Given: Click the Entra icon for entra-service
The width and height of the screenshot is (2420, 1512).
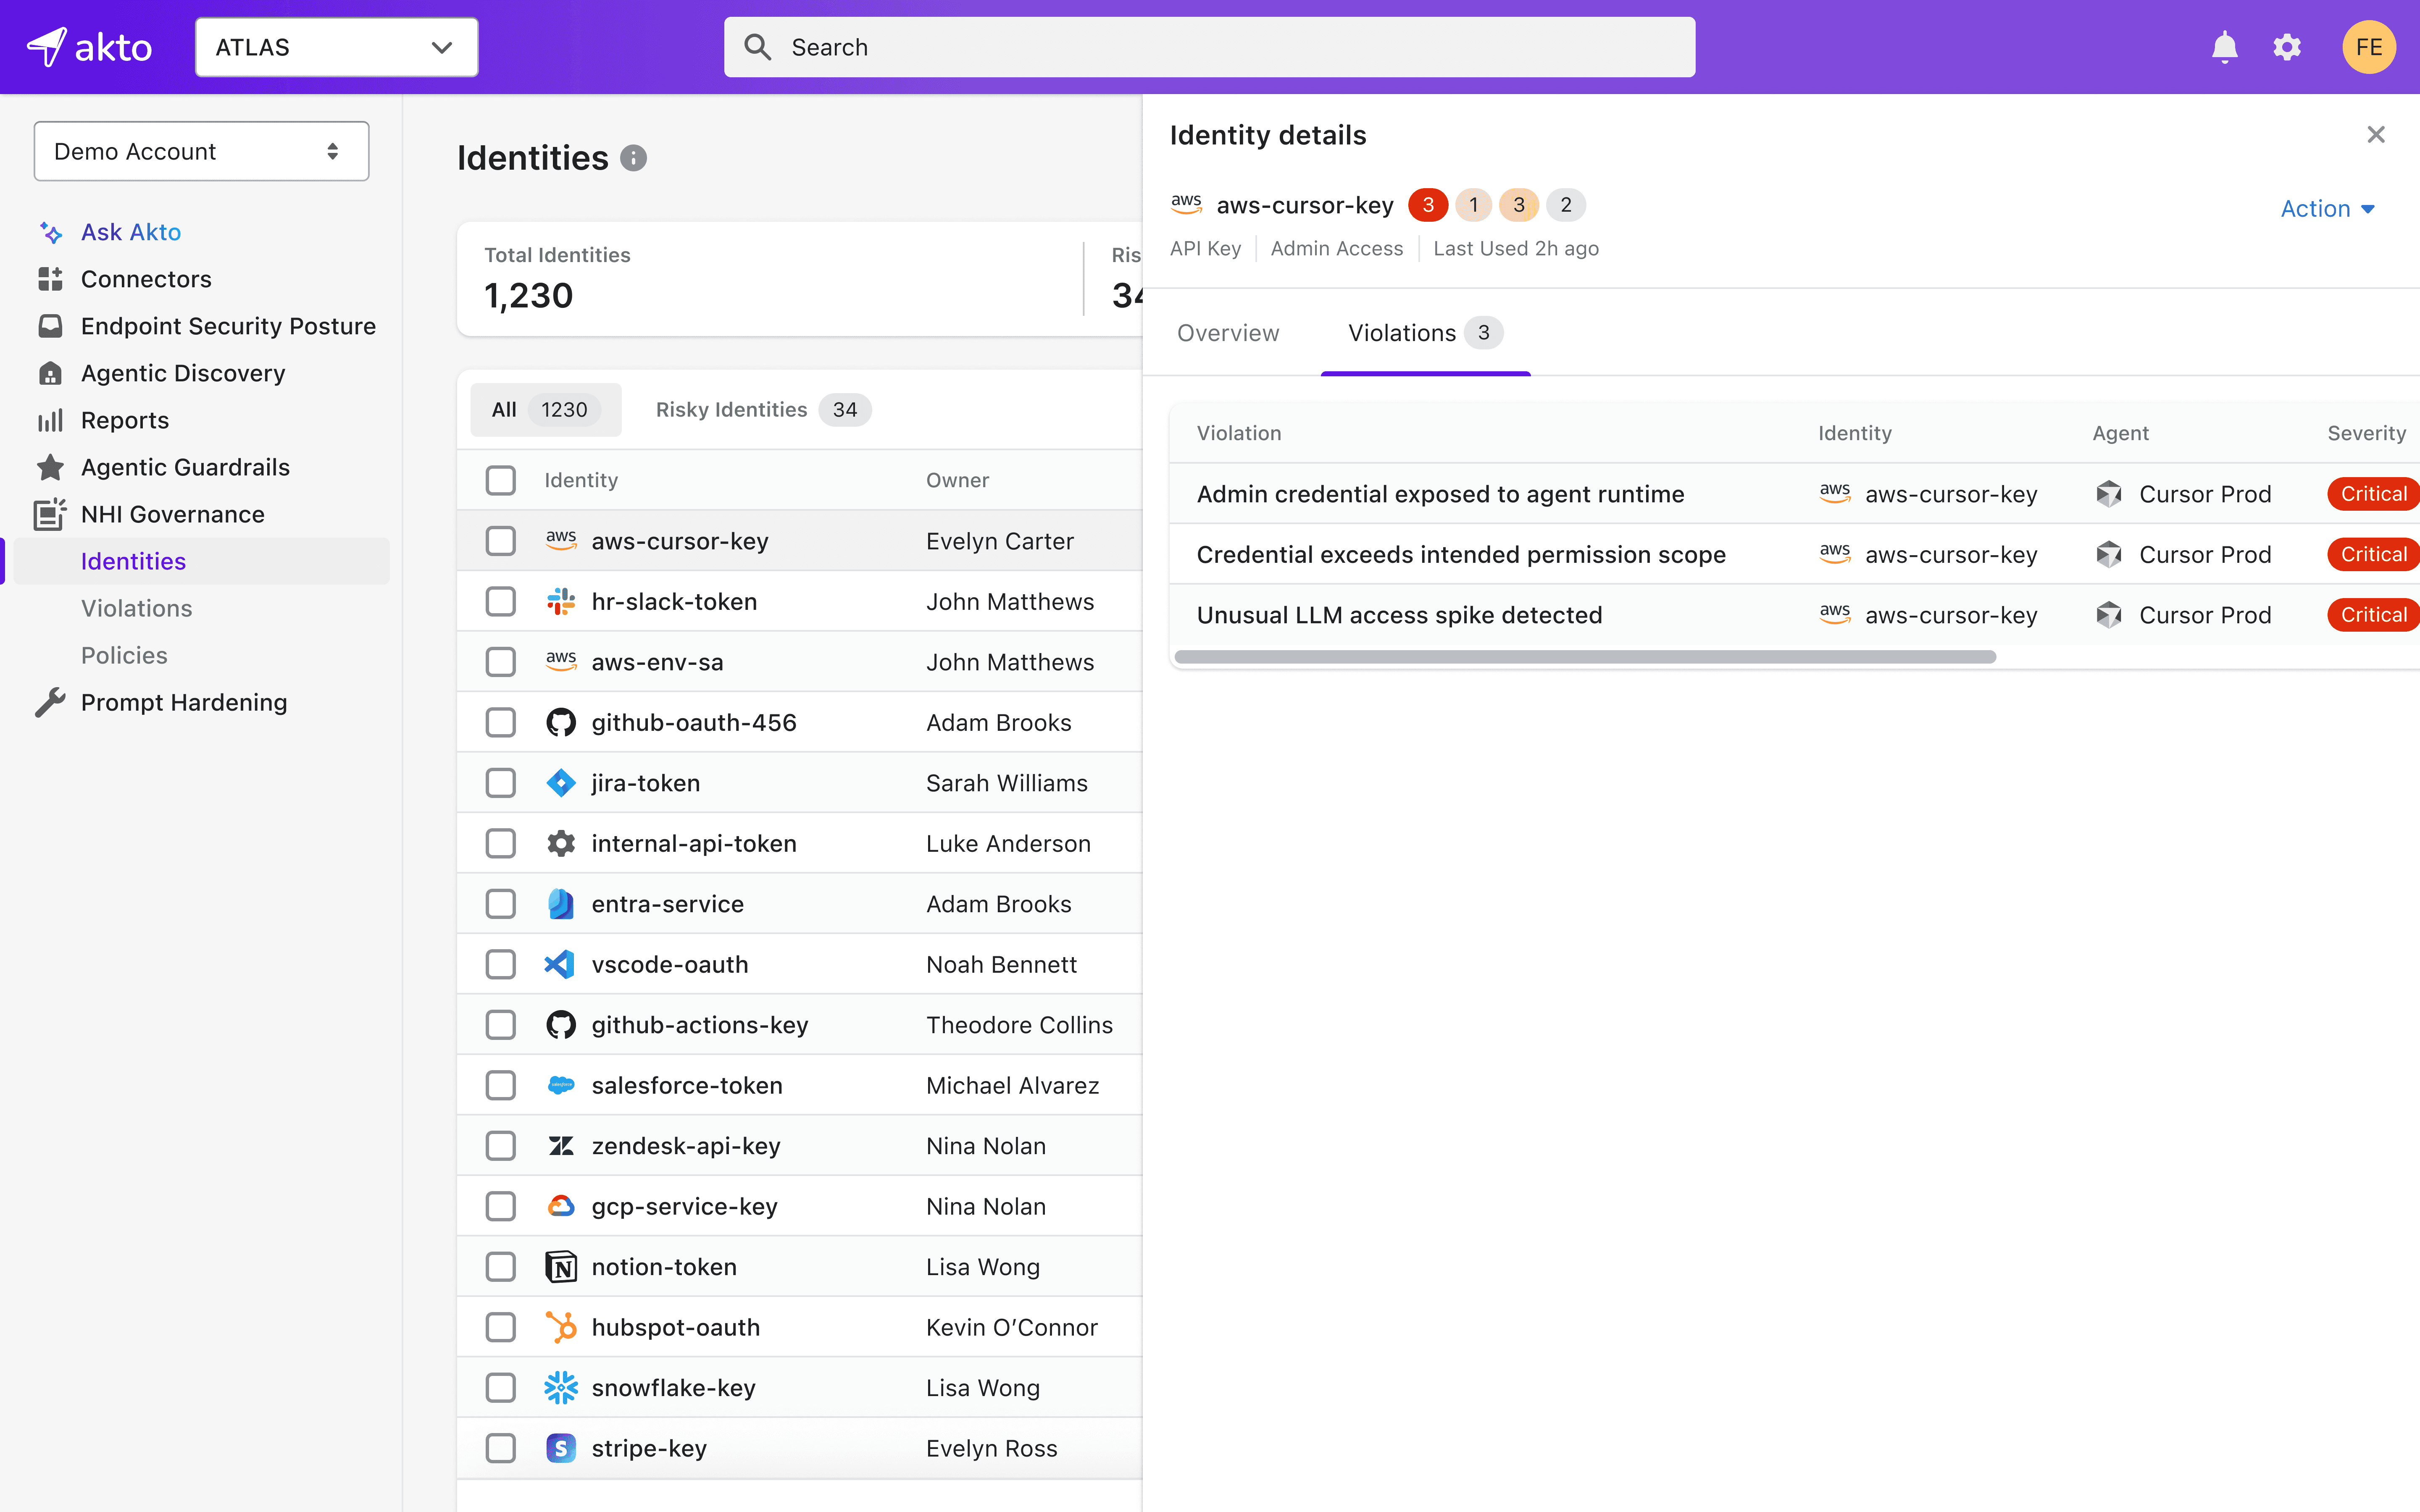Looking at the screenshot, I should point(561,904).
